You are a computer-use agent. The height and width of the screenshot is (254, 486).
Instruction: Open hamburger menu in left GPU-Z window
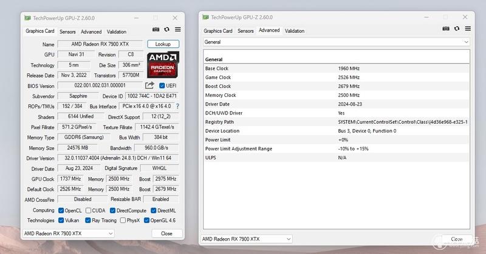click(177, 29)
